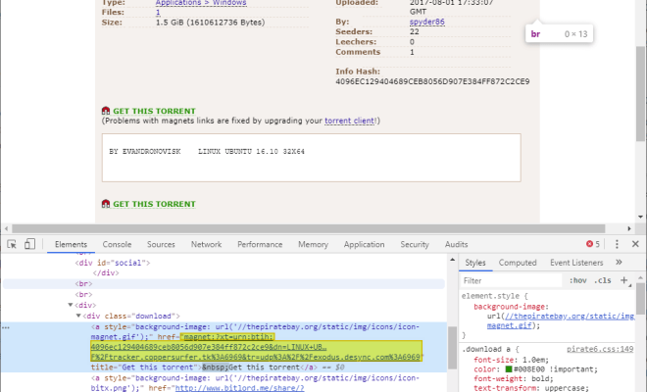This screenshot has width=647, height=392.
Task: Select the second br node
Action: (83, 294)
